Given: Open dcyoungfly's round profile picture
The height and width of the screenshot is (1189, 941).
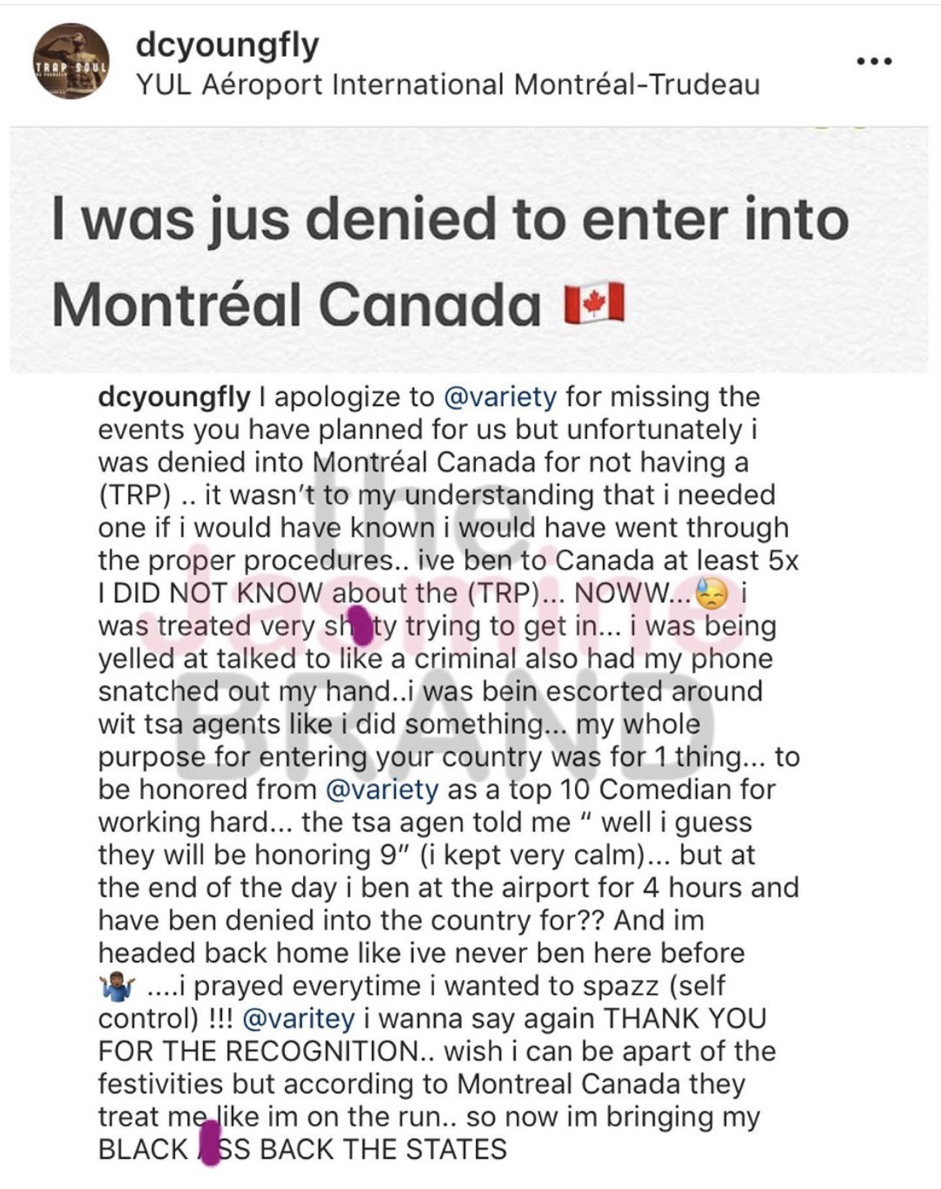Looking at the screenshot, I should [x=70, y=61].
